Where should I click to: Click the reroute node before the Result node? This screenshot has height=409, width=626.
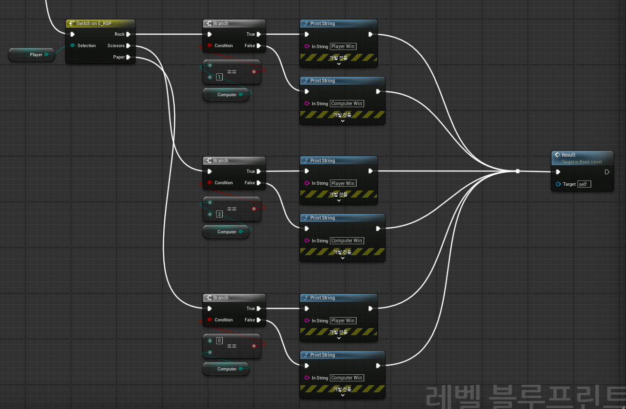pos(517,171)
